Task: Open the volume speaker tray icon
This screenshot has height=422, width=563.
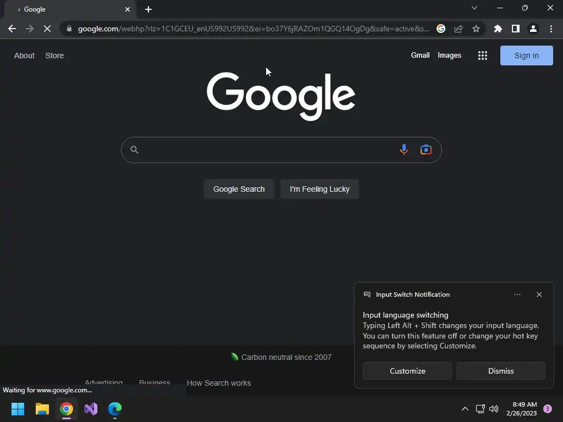Action: [494, 409]
